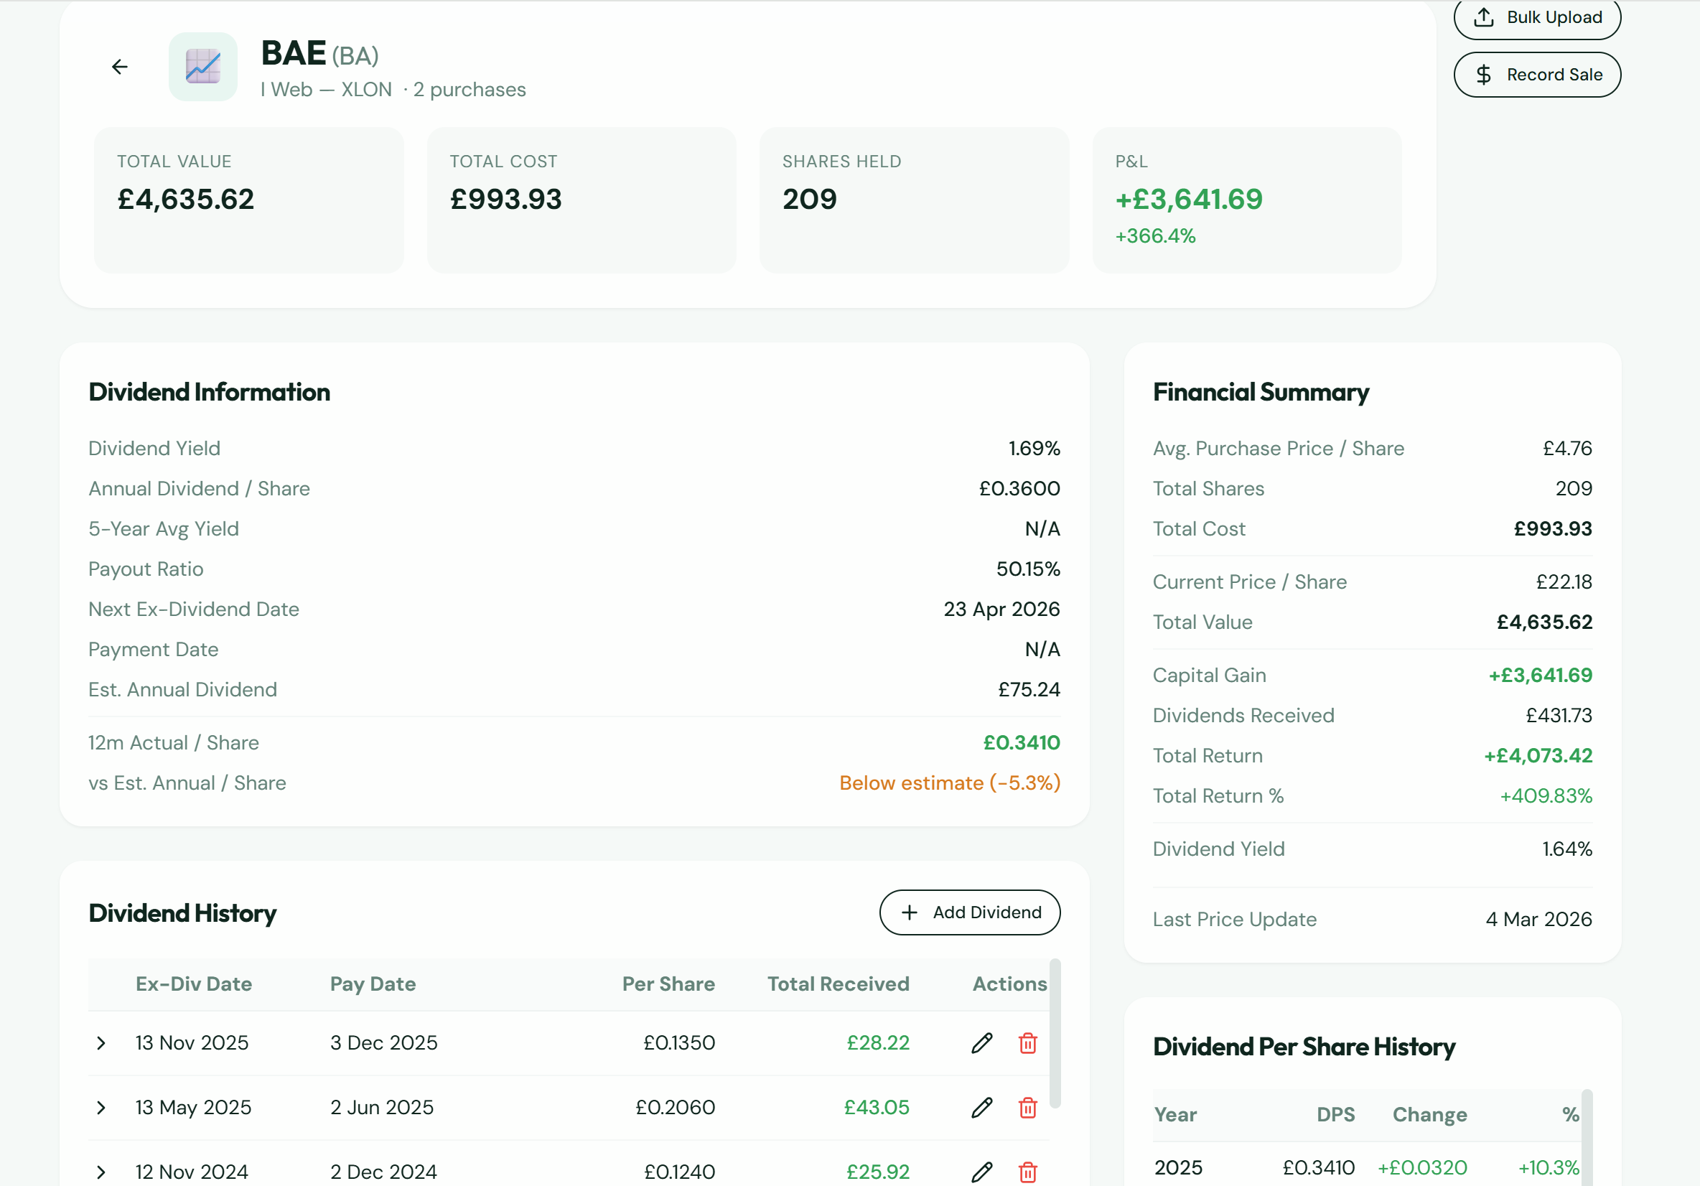Open the edit pencil for the 13 Nov 2025 dividend

click(982, 1043)
